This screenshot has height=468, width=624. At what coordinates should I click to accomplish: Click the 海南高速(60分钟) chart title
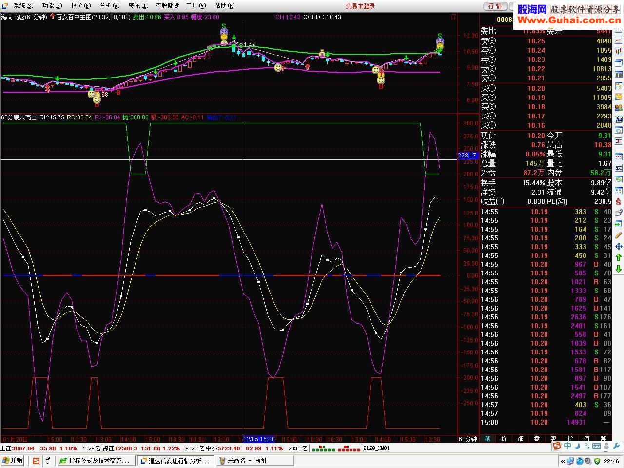(24, 17)
